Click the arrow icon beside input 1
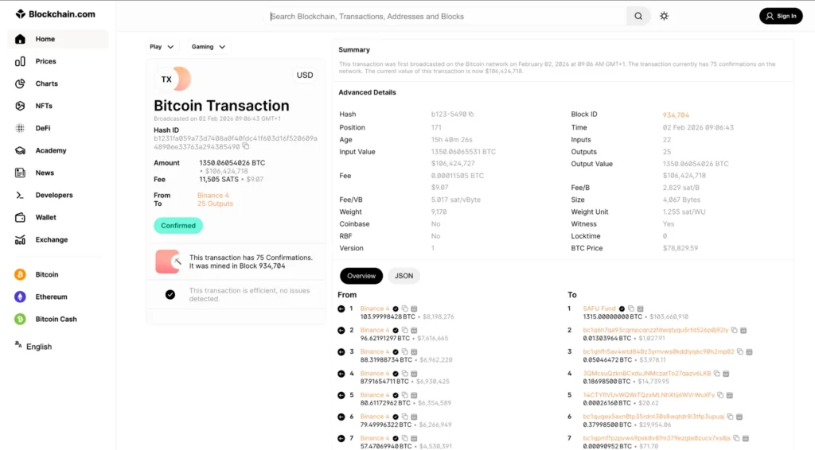 [x=341, y=308]
